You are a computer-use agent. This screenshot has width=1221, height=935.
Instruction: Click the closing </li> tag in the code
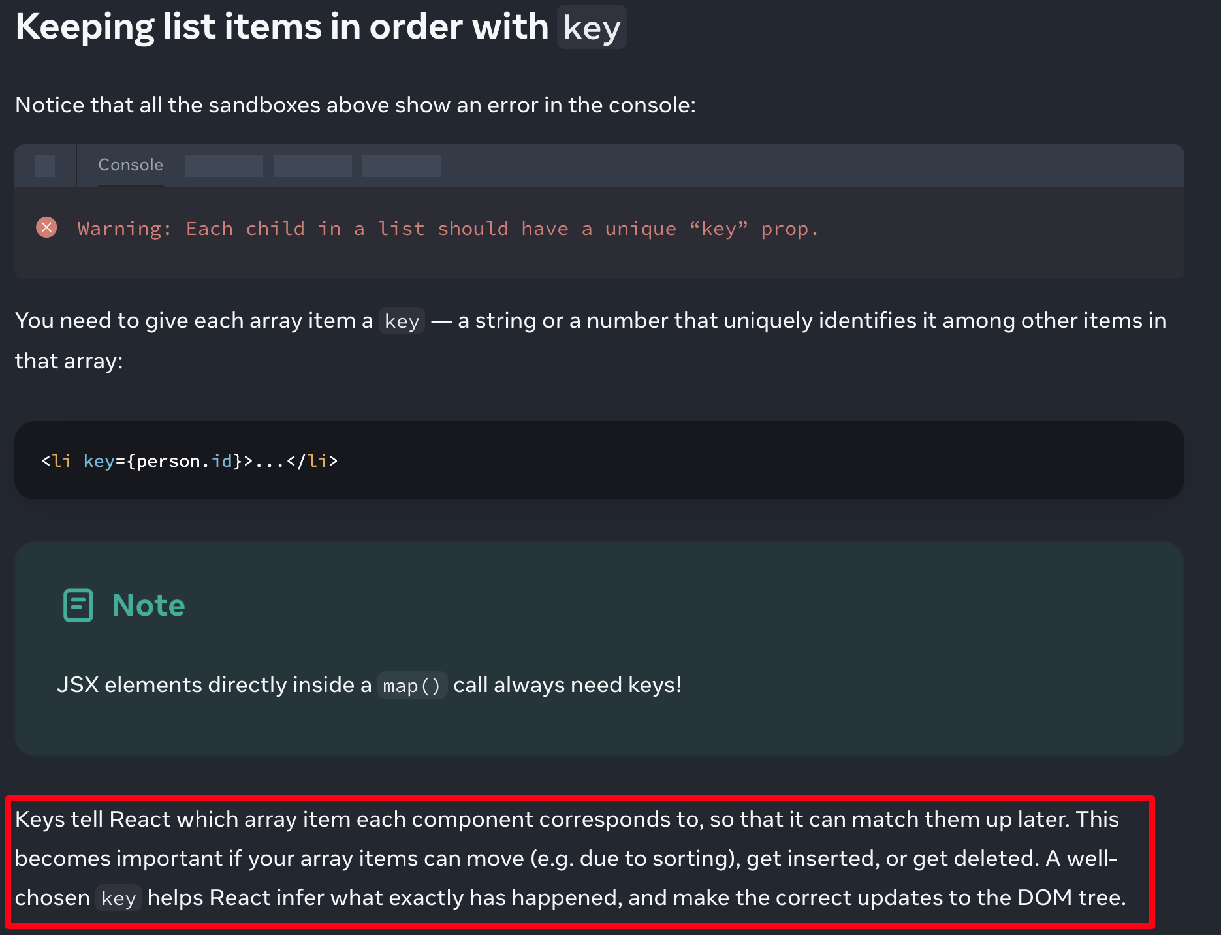pyautogui.click(x=312, y=461)
